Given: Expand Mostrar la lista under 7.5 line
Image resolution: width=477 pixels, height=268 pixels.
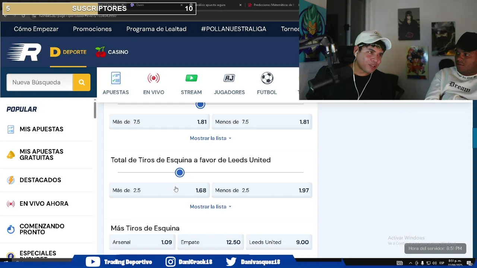Looking at the screenshot, I should coord(211,138).
